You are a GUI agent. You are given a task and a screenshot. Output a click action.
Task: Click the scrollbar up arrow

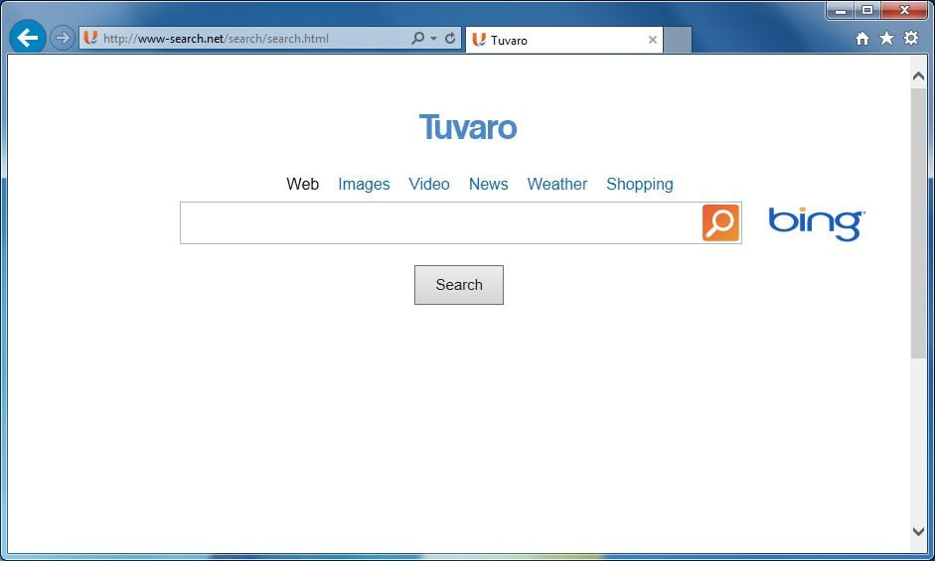[x=918, y=76]
